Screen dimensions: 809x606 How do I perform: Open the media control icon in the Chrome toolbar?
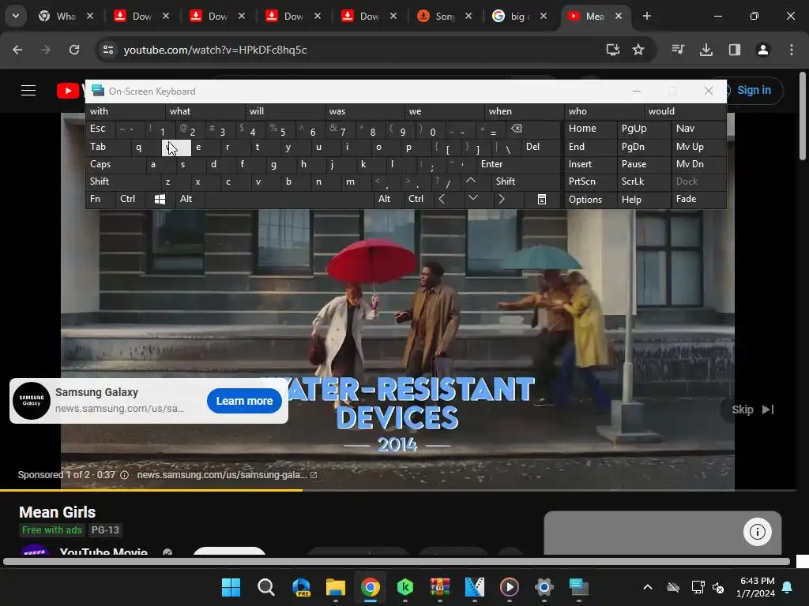point(678,50)
